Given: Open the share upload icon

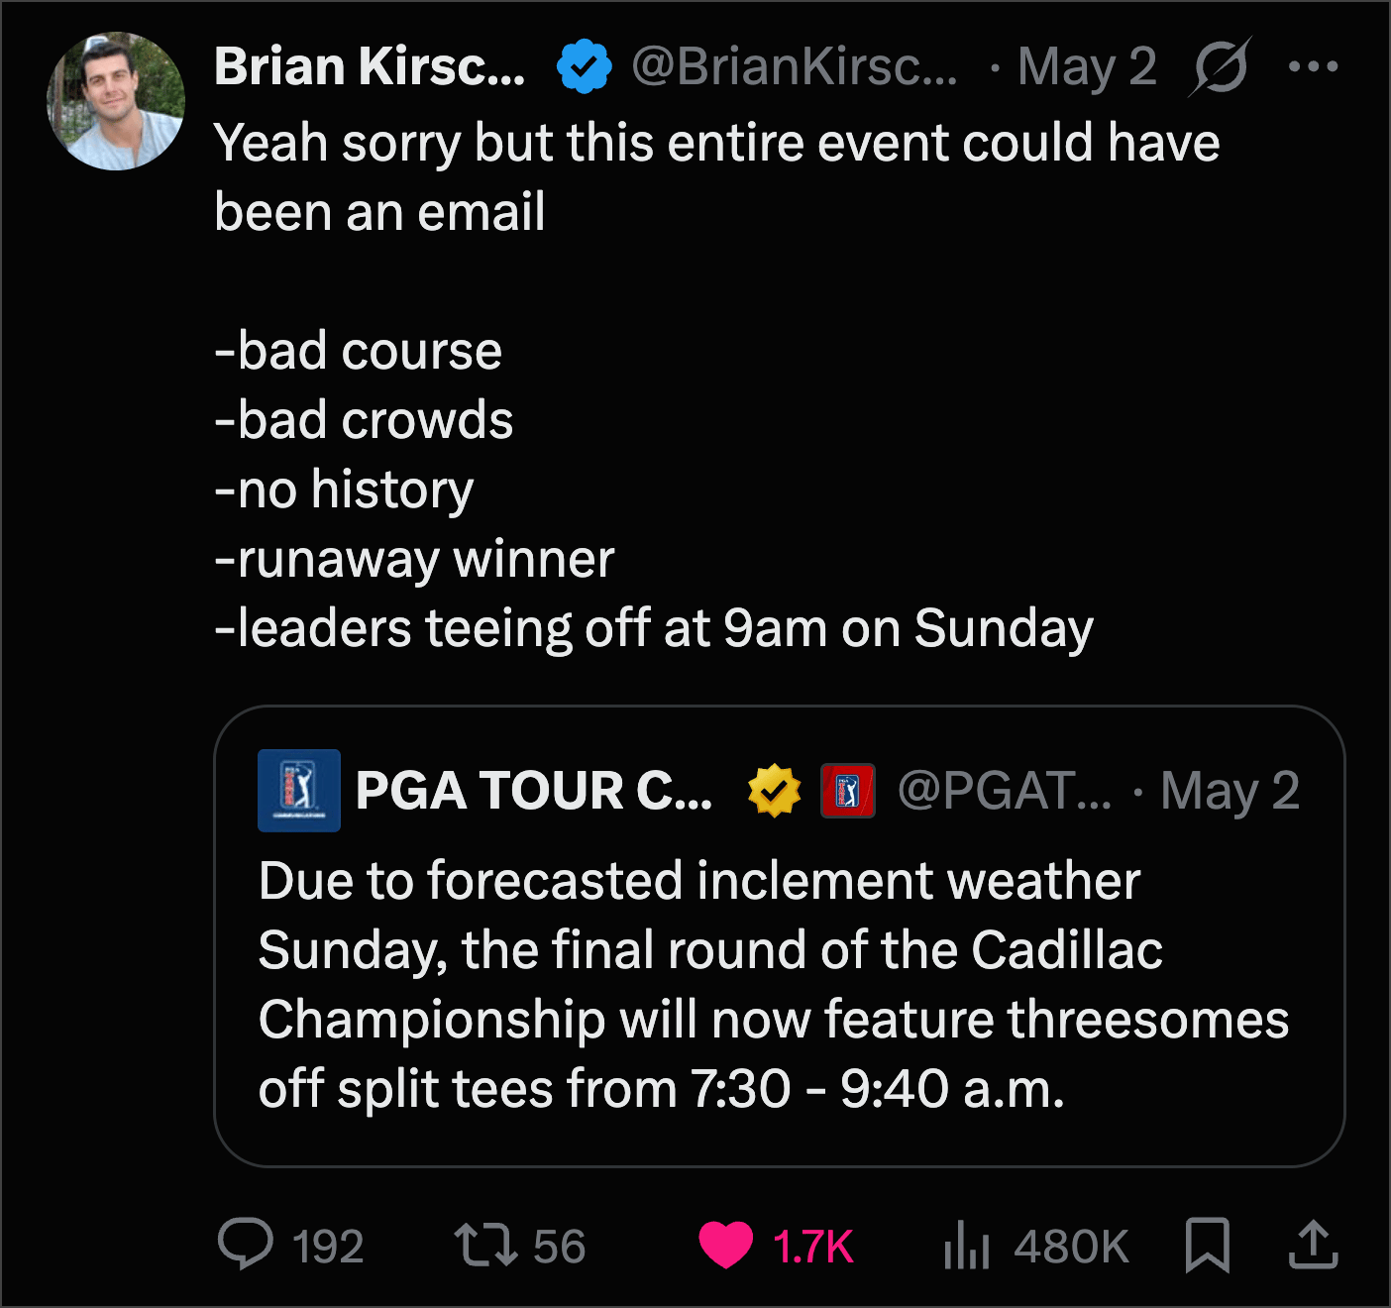Looking at the screenshot, I should click(x=1314, y=1245).
